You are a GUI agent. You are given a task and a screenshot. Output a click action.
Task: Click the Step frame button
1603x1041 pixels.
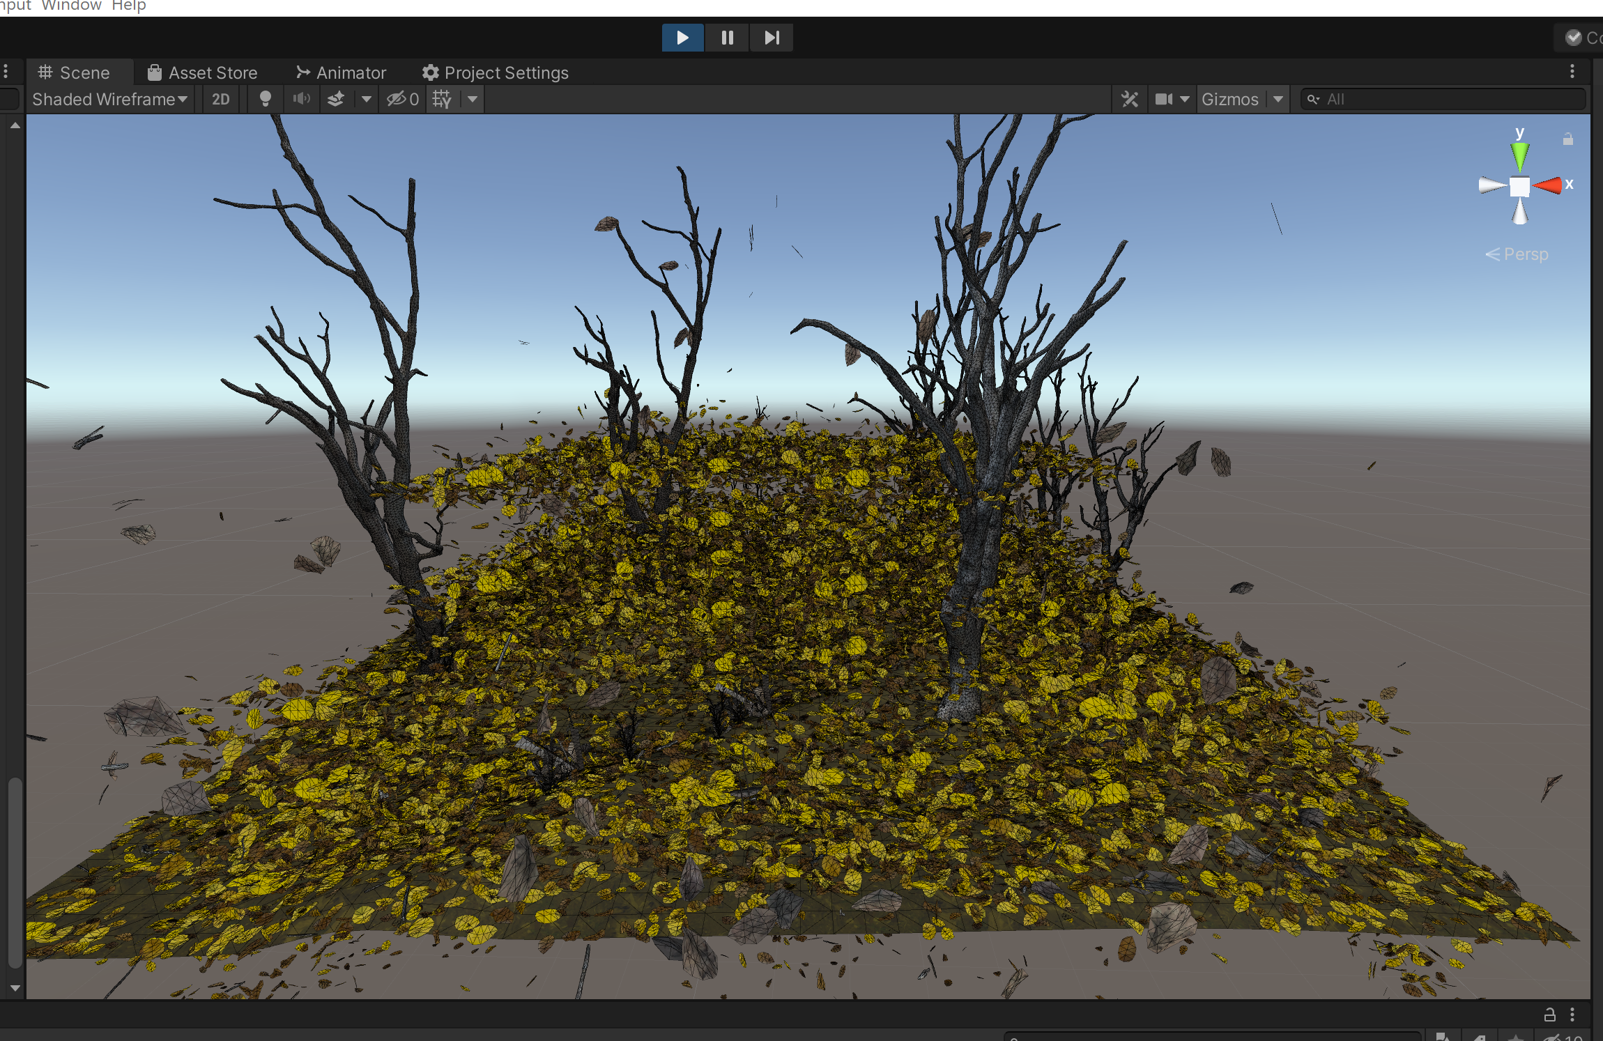click(771, 38)
